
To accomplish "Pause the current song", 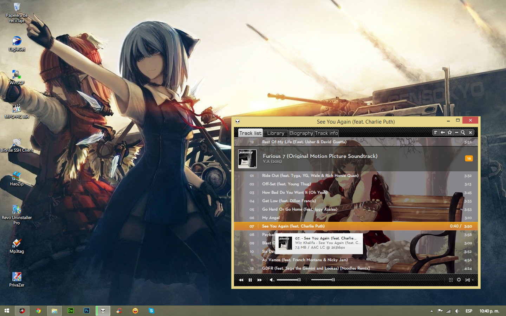I will [x=250, y=280].
